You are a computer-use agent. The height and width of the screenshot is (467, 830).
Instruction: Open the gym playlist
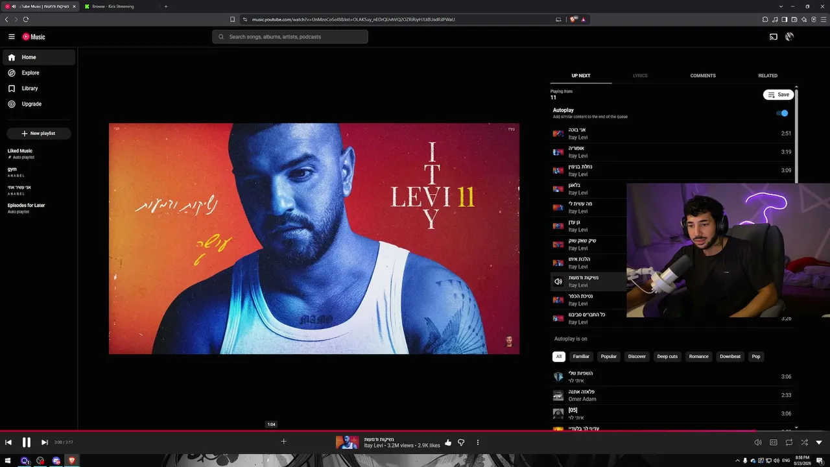[39, 172]
